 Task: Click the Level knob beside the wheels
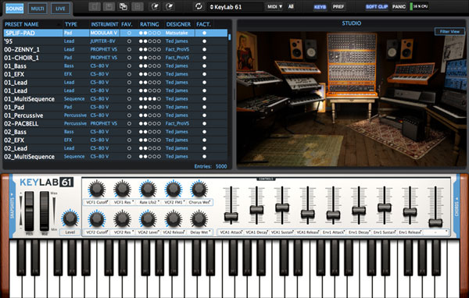[x=70, y=218]
